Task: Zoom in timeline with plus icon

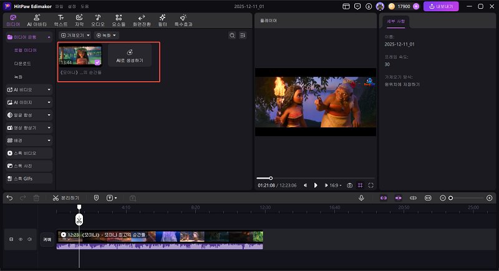Action: [490, 198]
